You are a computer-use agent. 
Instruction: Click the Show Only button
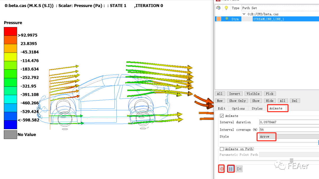click(x=237, y=101)
